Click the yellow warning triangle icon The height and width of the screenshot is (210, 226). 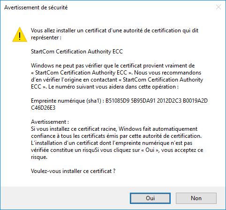pos(20,35)
